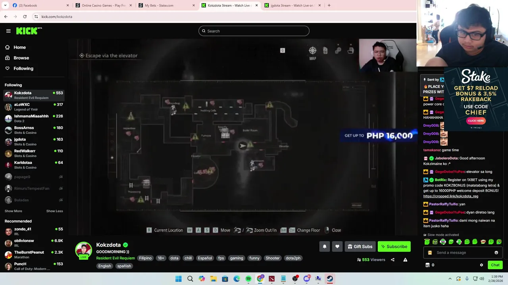Go back in browser
The height and width of the screenshot is (285, 508).
click(6, 17)
